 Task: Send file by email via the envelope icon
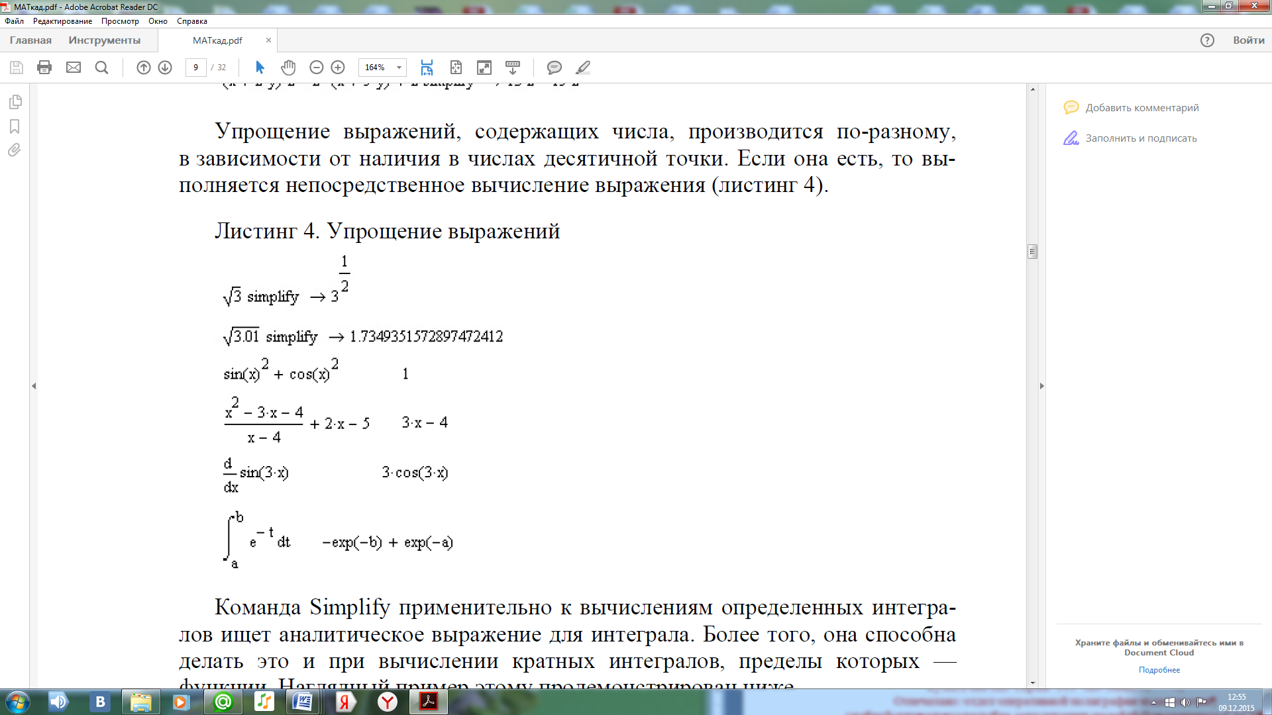click(74, 68)
